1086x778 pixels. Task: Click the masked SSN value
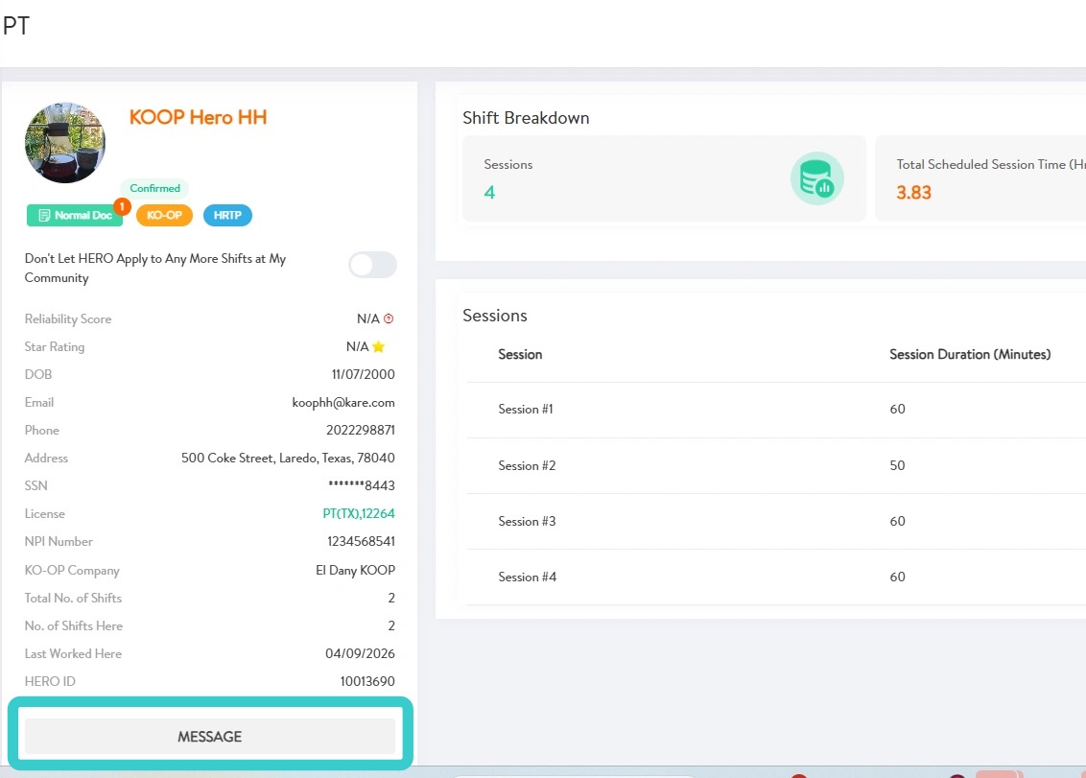coord(362,485)
